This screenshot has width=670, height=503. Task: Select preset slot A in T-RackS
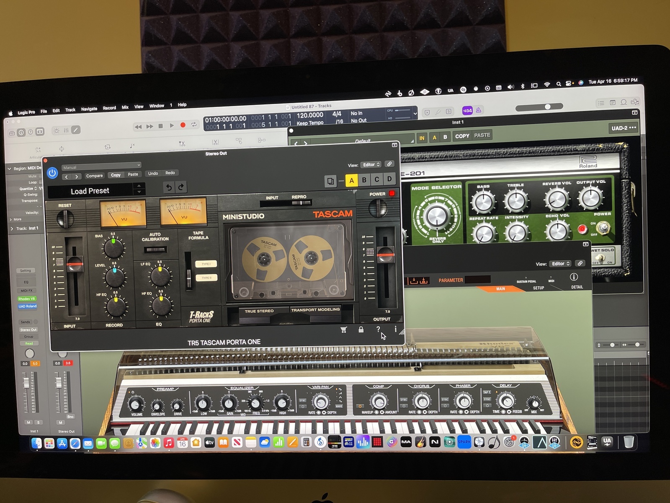point(351,180)
